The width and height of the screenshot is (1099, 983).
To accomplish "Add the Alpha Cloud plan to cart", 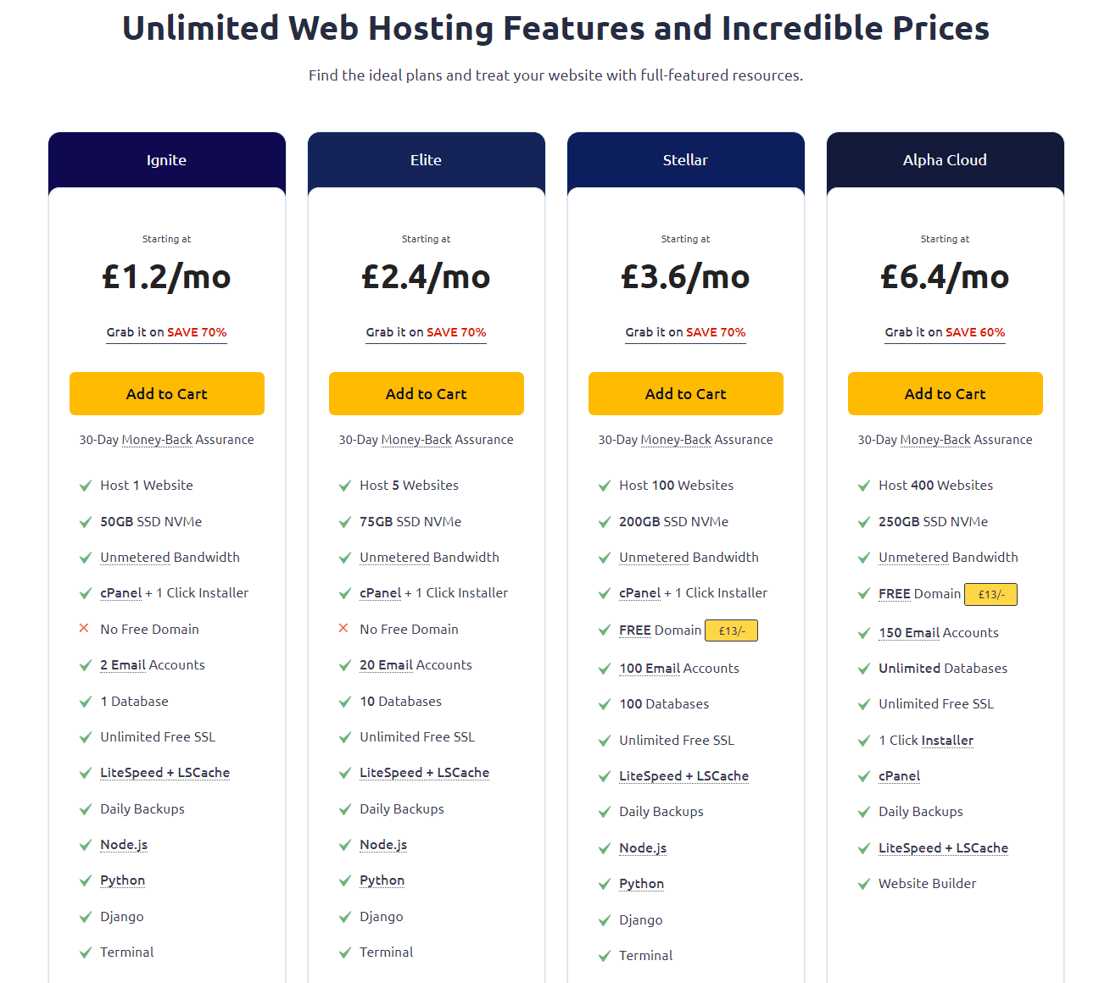I will (x=946, y=394).
